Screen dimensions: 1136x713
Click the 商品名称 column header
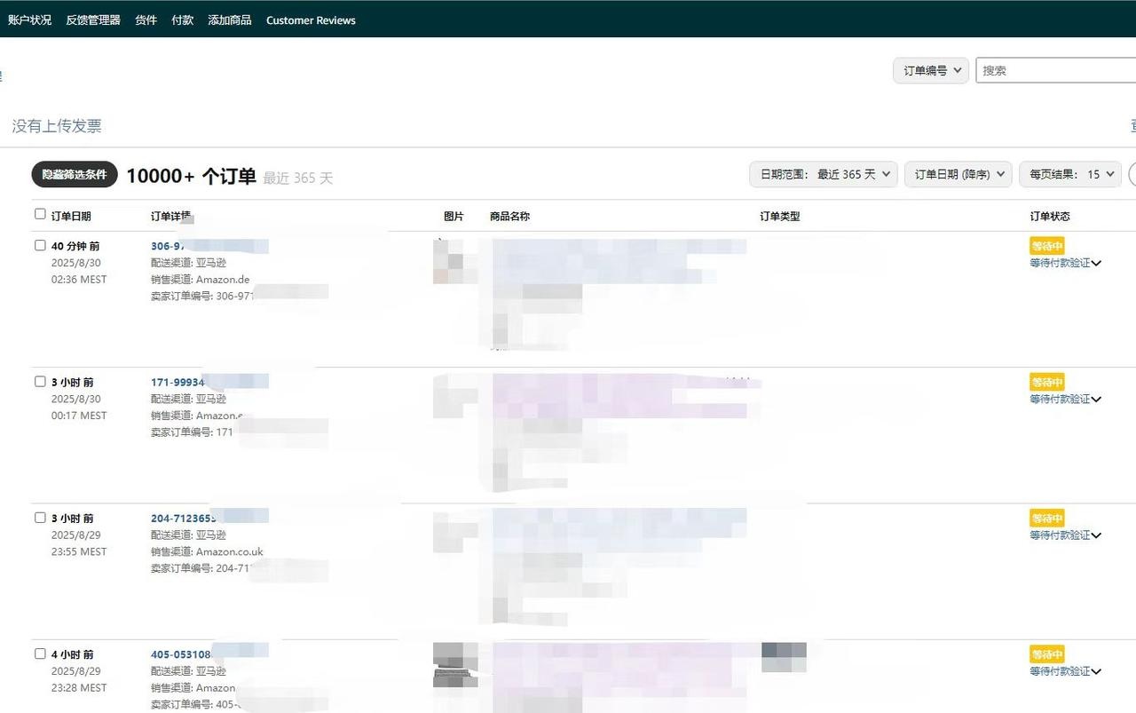coord(509,216)
